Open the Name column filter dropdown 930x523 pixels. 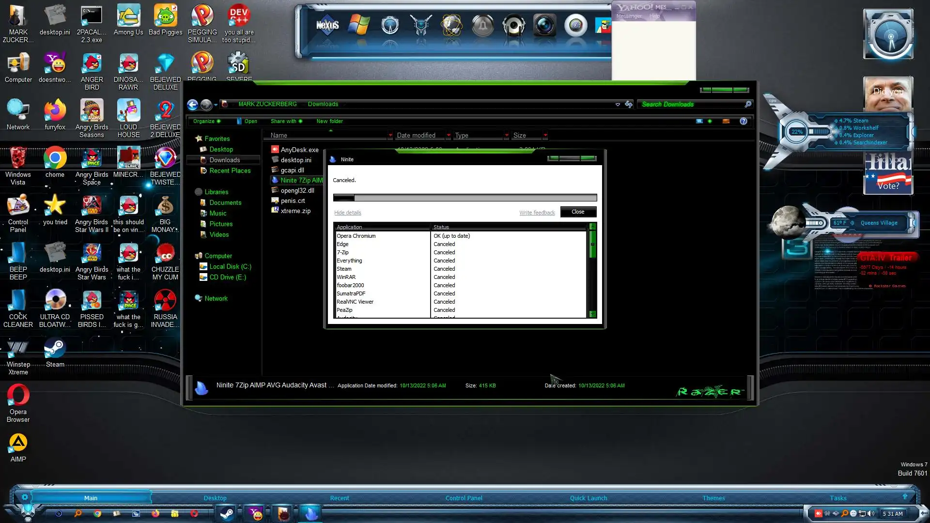pyautogui.click(x=390, y=136)
